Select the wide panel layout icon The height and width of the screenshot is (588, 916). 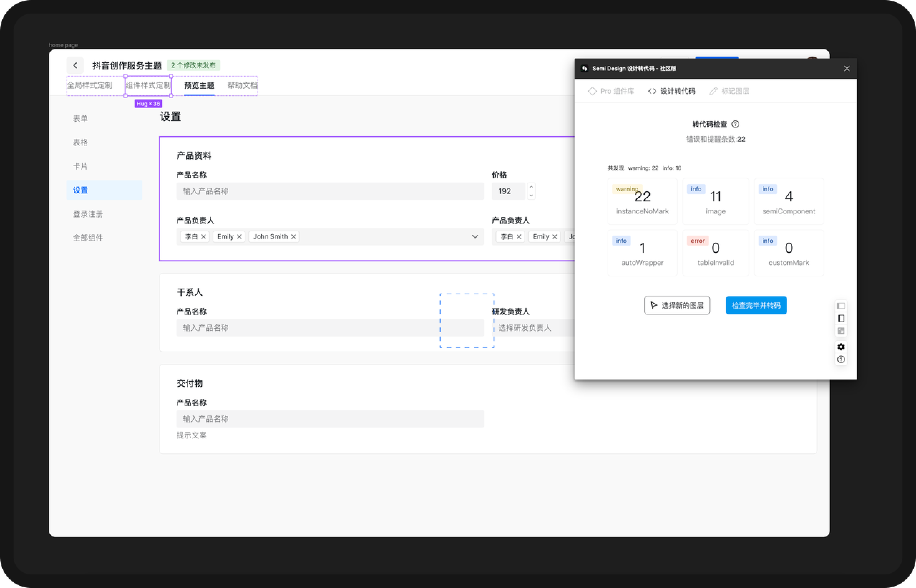click(x=841, y=306)
